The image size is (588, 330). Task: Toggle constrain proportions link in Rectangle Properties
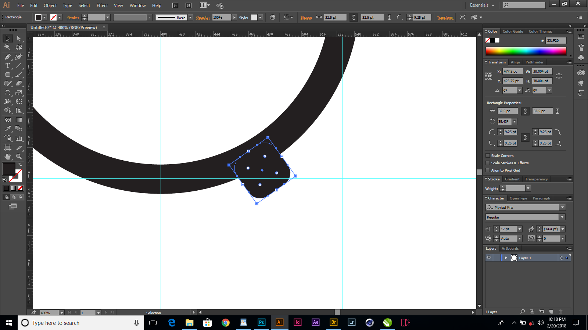click(x=525, y=111)
